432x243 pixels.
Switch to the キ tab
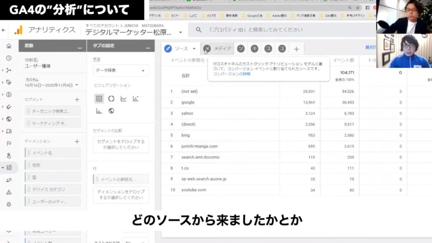[254, 49]
